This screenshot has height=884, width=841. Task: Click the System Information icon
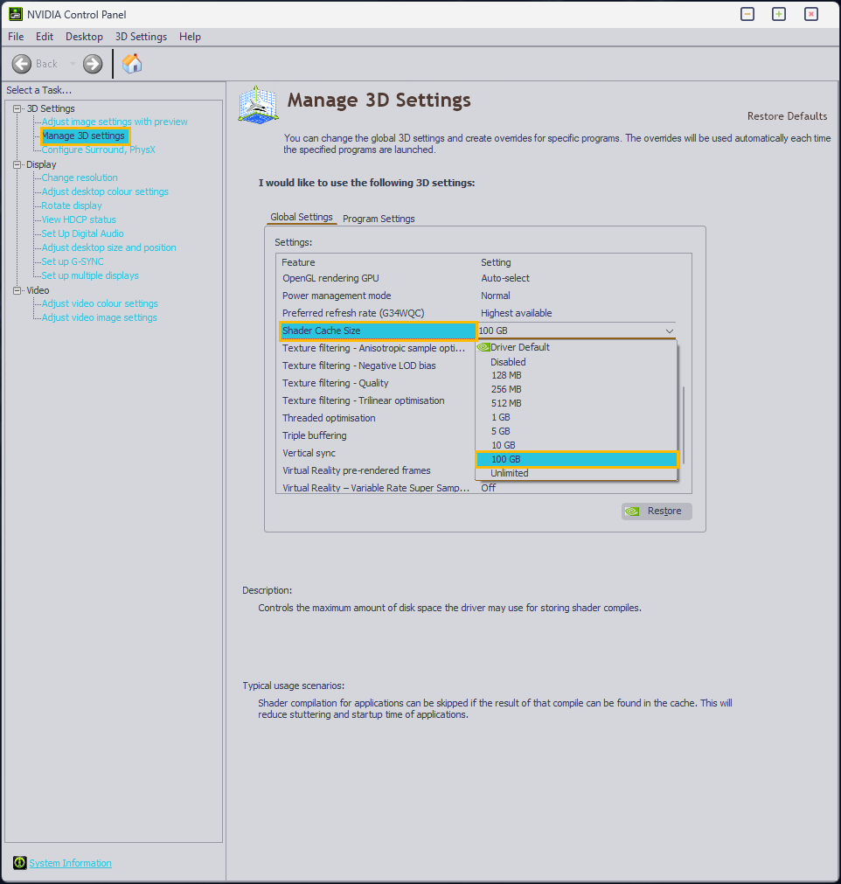(20, 862)
